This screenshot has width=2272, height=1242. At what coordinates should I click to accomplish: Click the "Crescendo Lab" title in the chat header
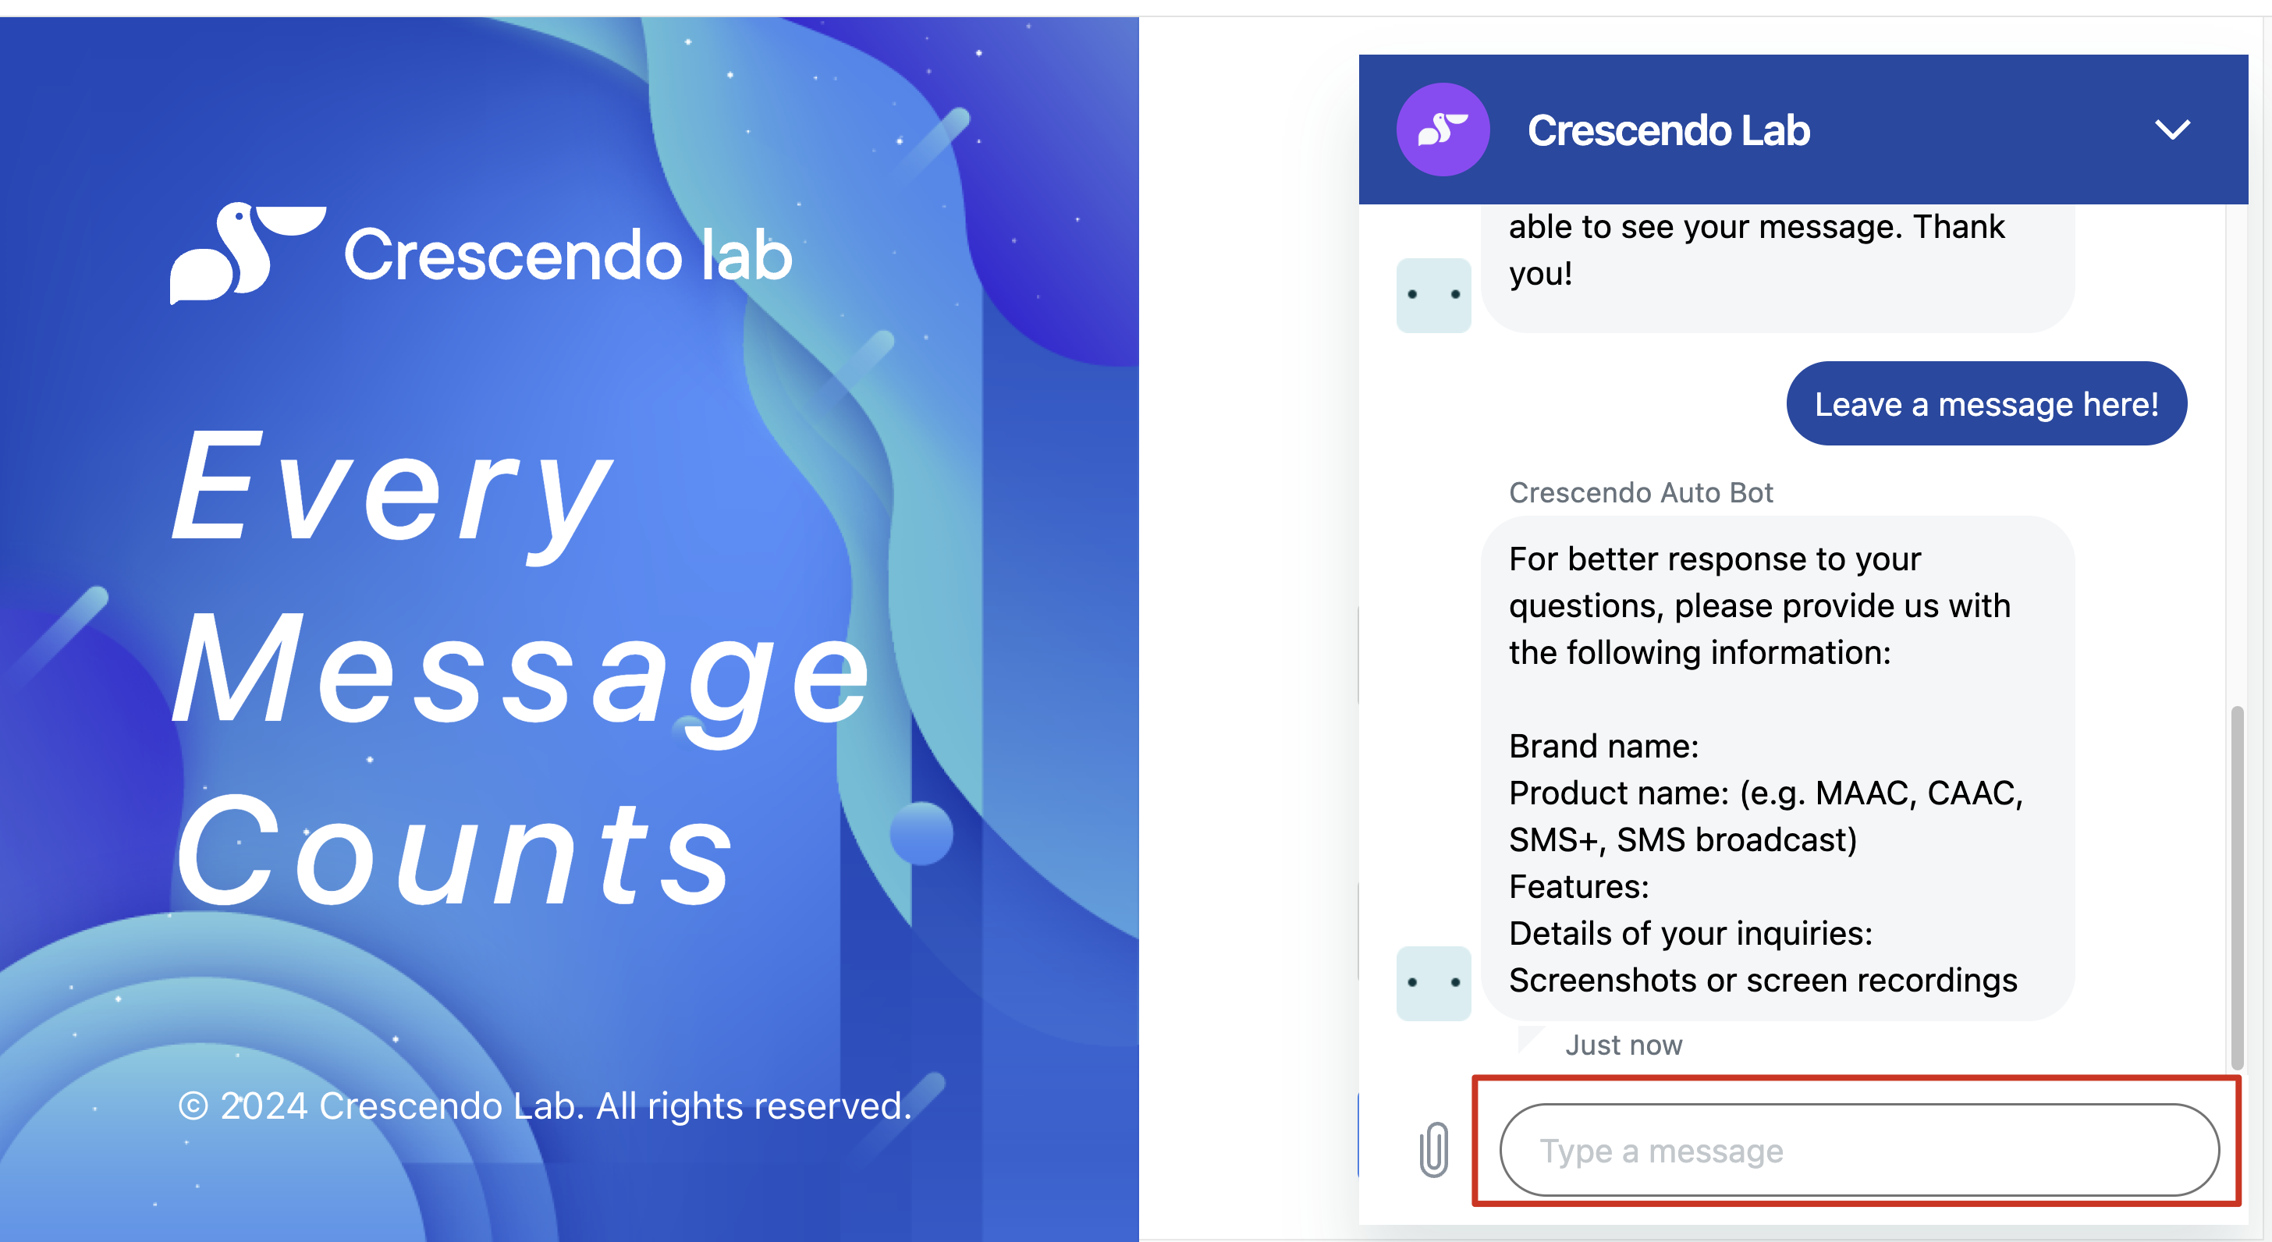[x=1668, y=130]
